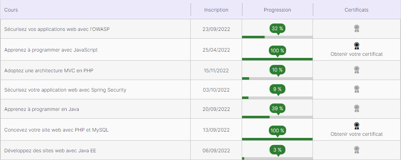The height and width of the screenshot is (160, 401).
Task: Click the 100 % progress bar for PHP et MySQL
Action: point(277,139)
